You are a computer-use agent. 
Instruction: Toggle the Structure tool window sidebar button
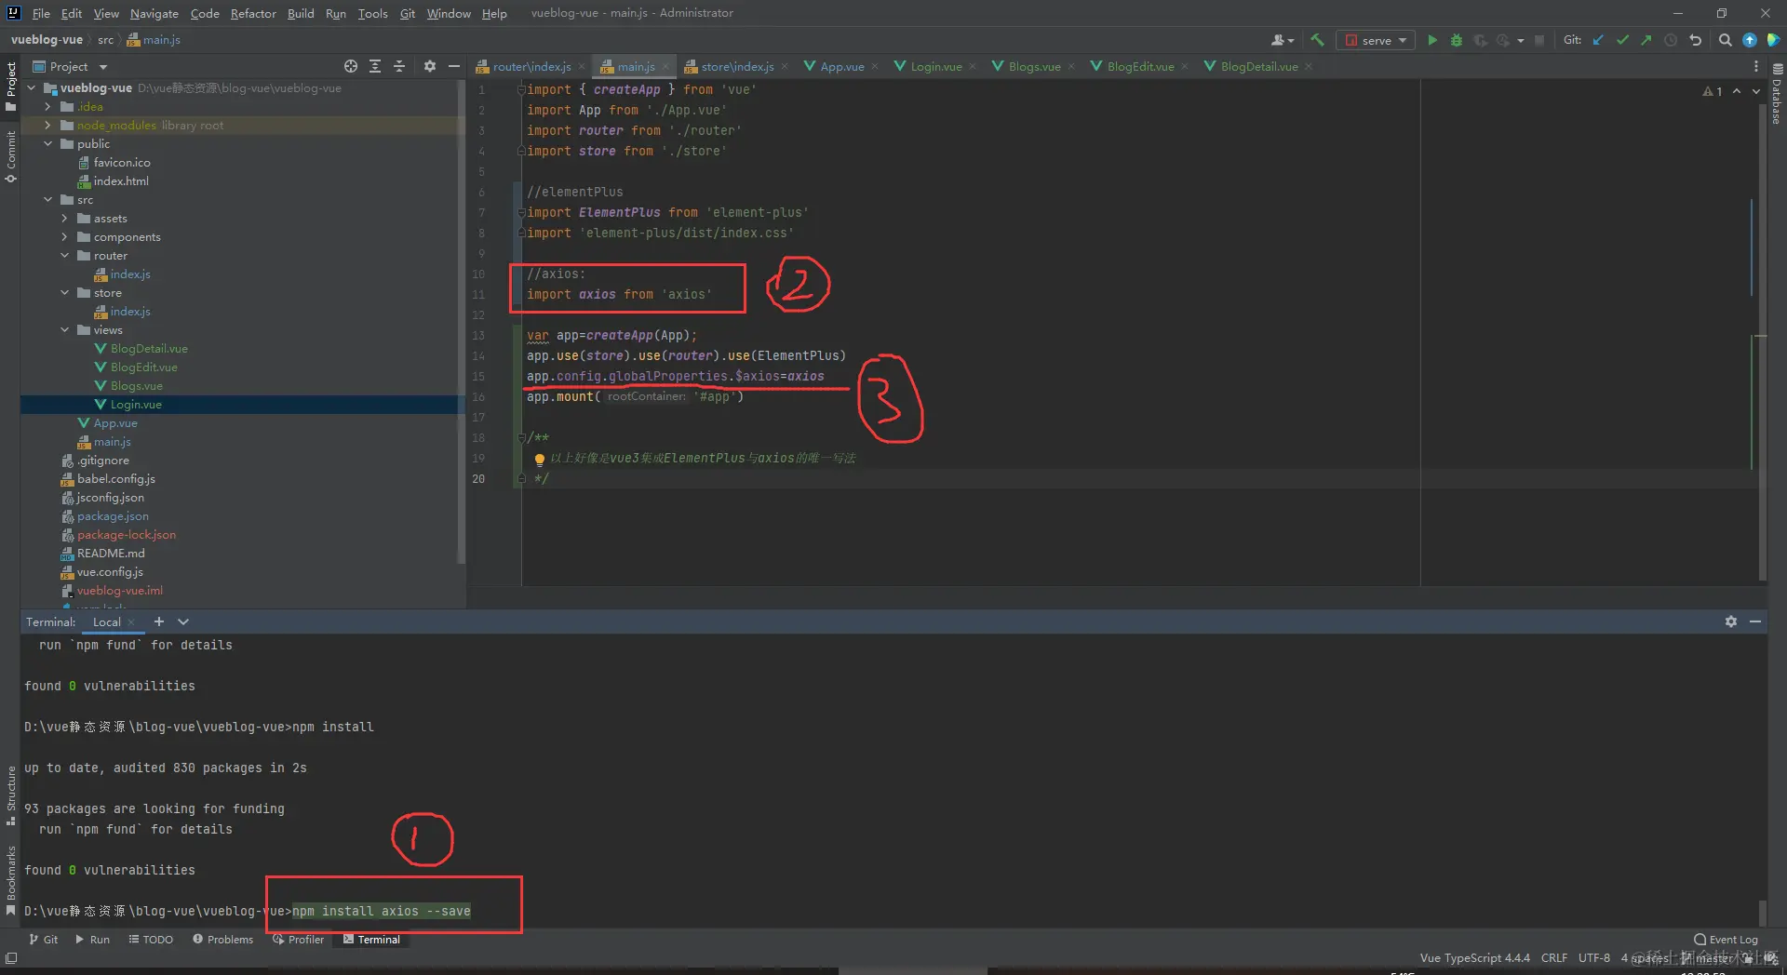pyautogui.click(x=11, y=795)
